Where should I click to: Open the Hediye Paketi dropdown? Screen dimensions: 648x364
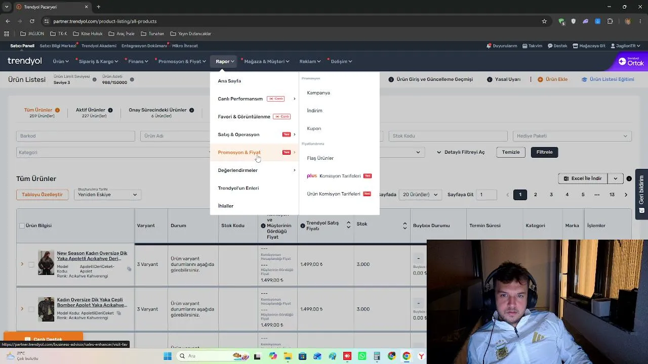tap(572, 136)
